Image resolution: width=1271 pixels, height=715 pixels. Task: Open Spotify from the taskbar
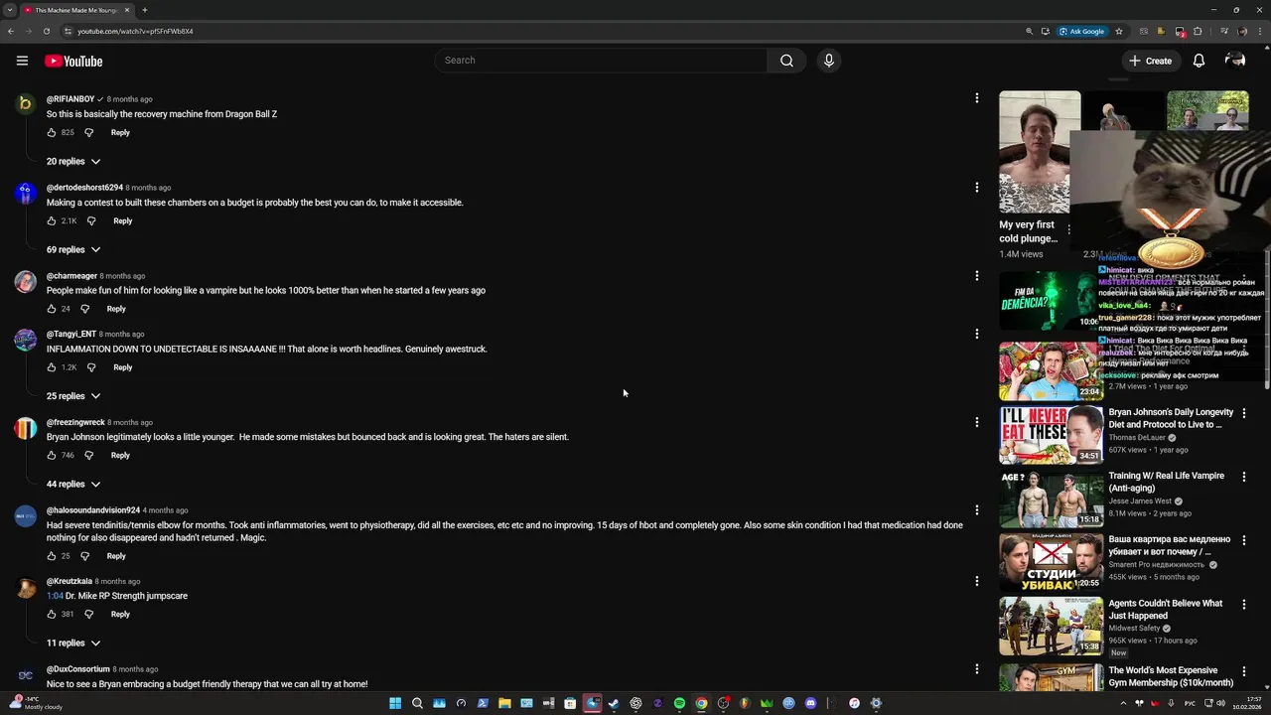679,703
